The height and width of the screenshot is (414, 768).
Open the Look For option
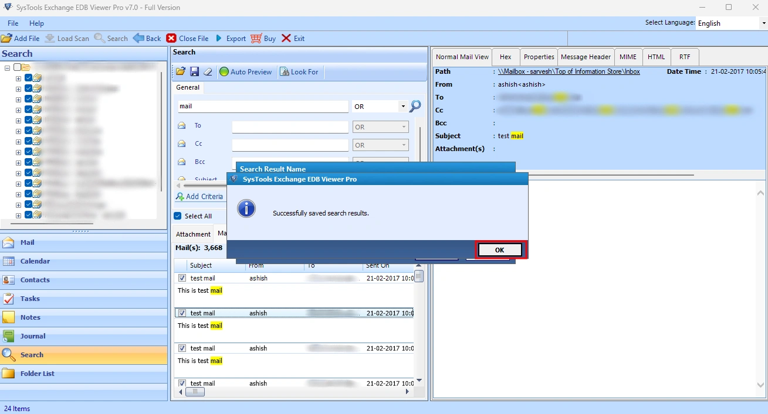click(299, 71)
